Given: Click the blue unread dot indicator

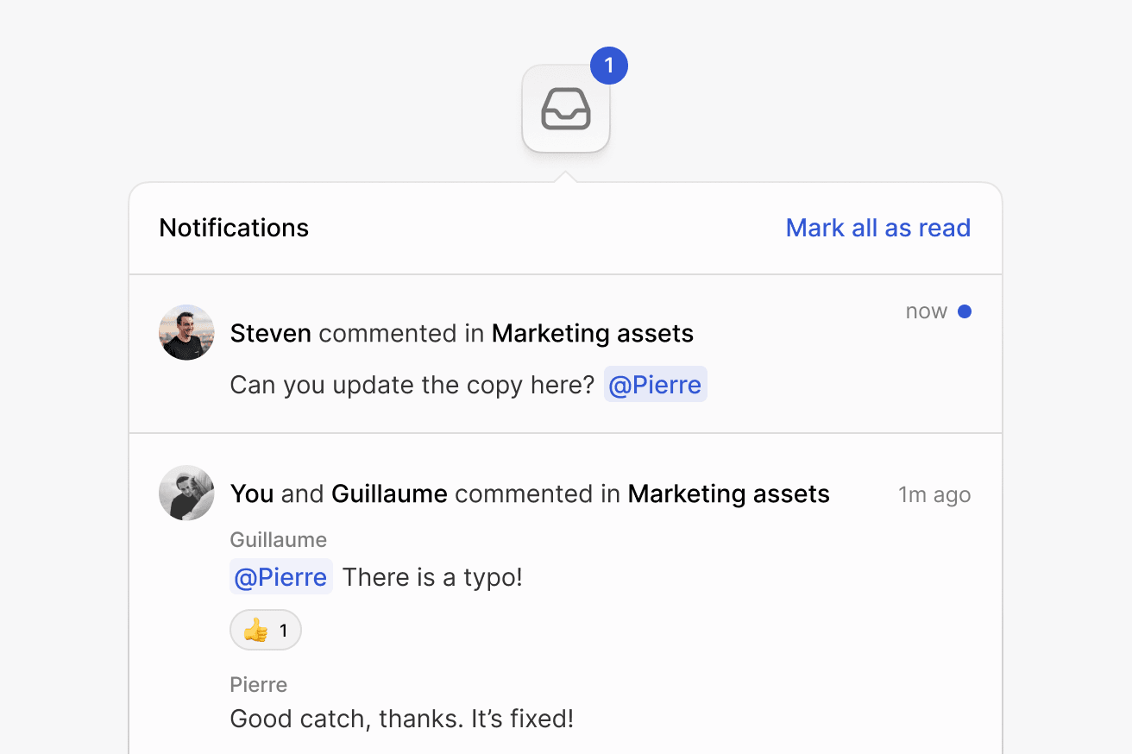Looking at the screenshot, I should tap(965, 311).
